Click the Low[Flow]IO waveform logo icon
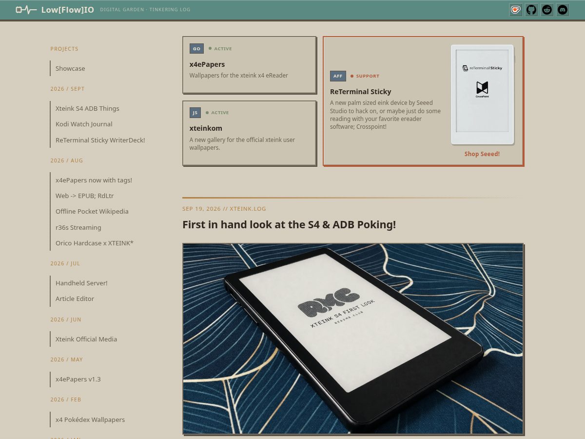585x439 pixels. tap(26, 10)
